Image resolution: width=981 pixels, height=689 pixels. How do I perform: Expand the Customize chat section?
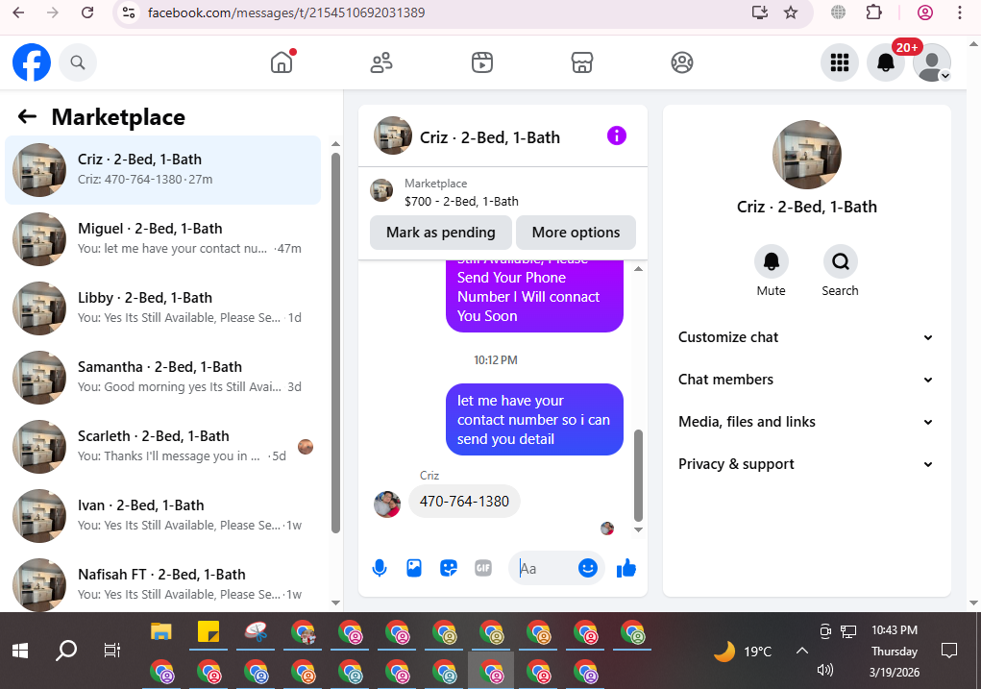[x=806, y=337]
